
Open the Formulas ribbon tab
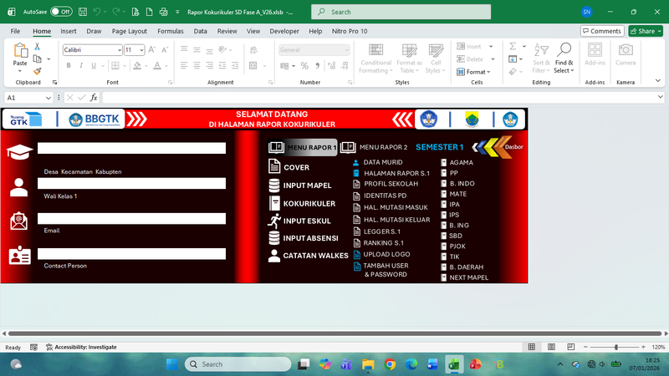point(170,31)
